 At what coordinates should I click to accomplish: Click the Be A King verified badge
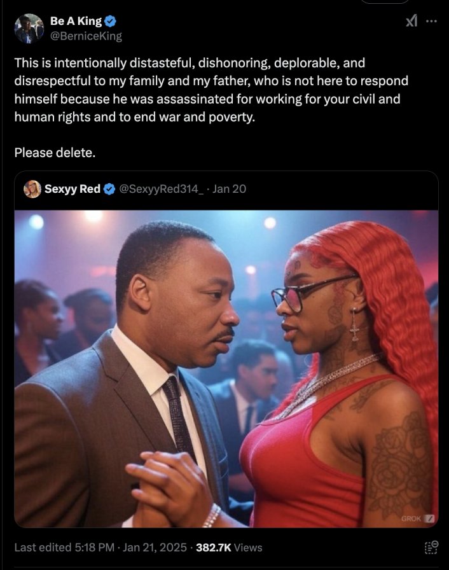tap(110, 22)
